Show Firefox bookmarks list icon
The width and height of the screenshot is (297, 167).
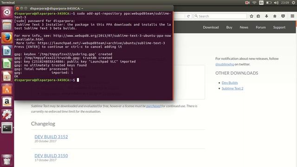(x=258, y=16)
